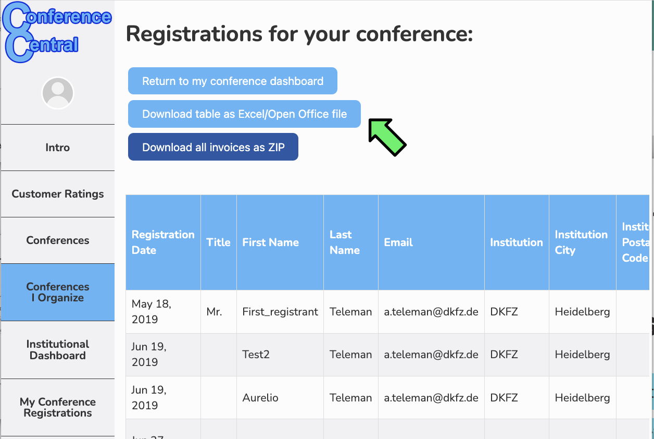Click the Registration Date column header
Viewport: 654px width, 439px height.
click(x=163, y=242)
